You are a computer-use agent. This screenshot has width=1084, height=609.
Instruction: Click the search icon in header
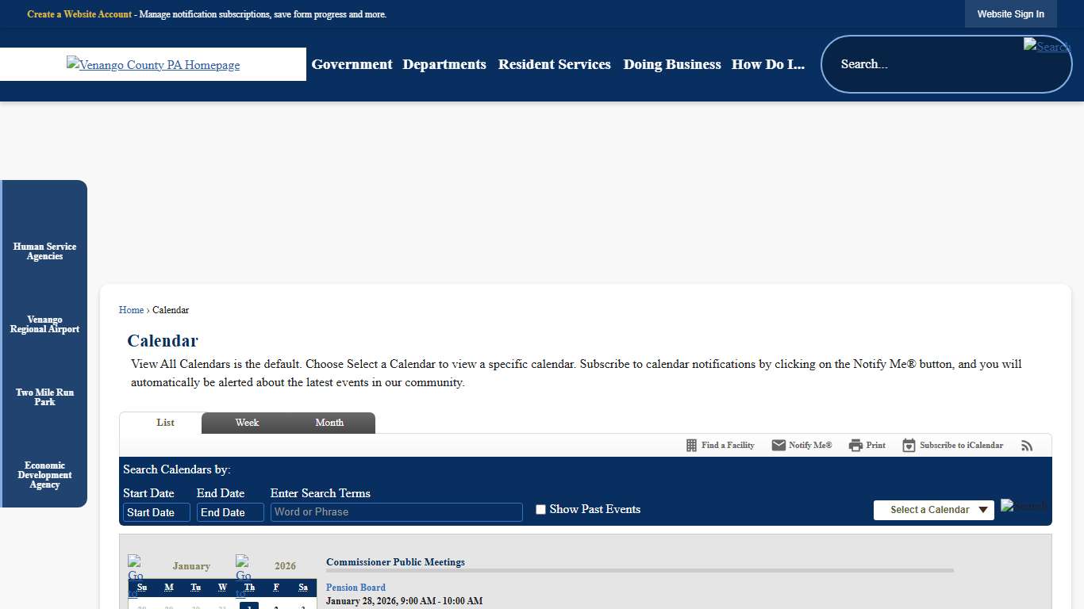1047,46
